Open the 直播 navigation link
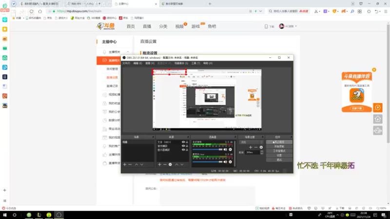Viewport: 390px width, 219px height. click(x=147, y=26)
